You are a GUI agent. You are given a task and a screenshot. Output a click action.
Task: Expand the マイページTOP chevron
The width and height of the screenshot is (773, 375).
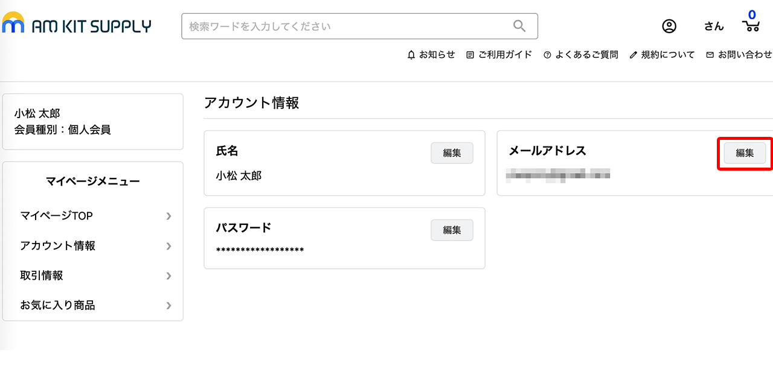point(168,216)
